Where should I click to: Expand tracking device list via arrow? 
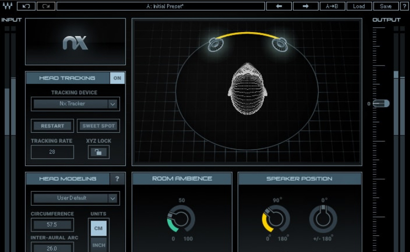(x=112, y=104)
